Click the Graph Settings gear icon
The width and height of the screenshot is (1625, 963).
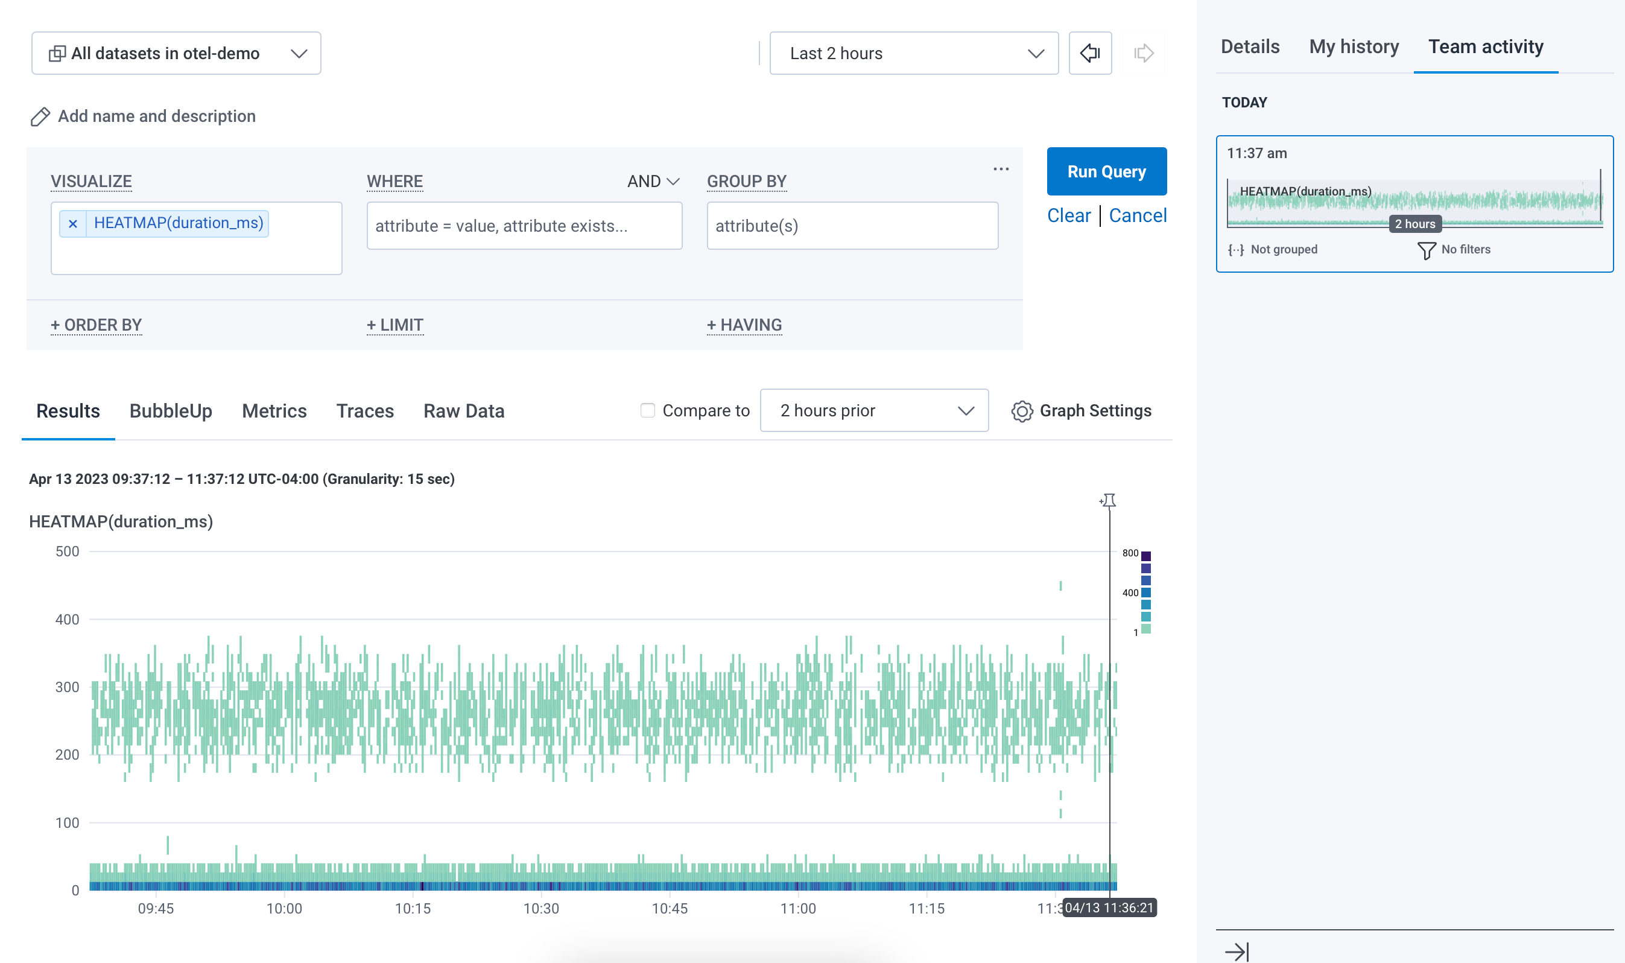tap(1022, 412)
